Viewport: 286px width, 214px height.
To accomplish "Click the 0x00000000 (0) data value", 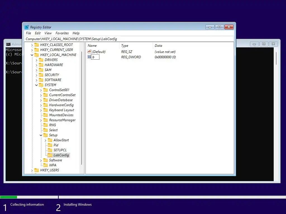I will pos(165,57).
